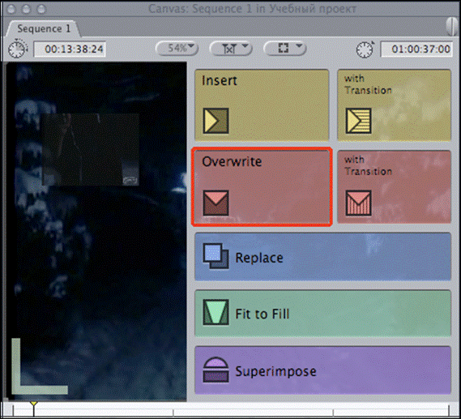The width and height of the screenshot is (461, 419).
Task: Click the Insert overlay label
Action: (x=220, y=80)
